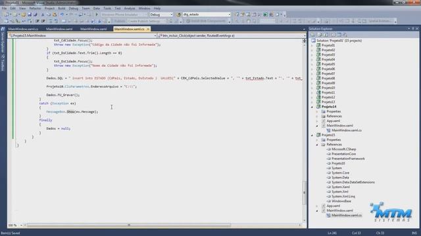The height and width of the screenshot is (236, 421).
Task: Click View Class Diagram icon in Solution Explorer
Action: [x=345, y=35]
